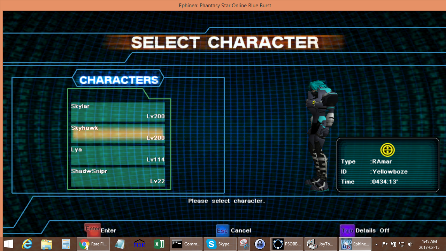Click the Time 0434:13 info line

(369, 182)
